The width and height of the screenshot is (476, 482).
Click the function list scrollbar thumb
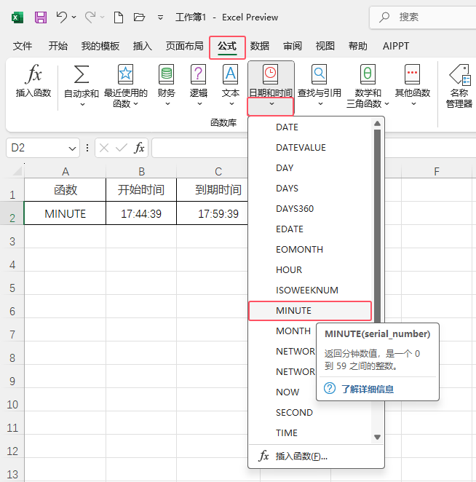377,226
